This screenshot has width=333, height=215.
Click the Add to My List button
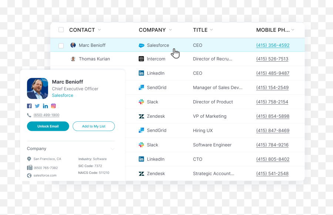coord(94,126)
